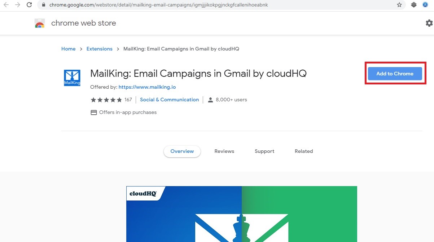The image size is (434, 242).
Task: Add MailKing extension to Chrome
Action: point(395,74)
